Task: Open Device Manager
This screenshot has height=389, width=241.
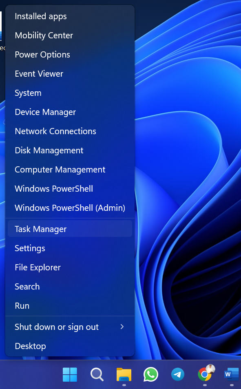Action: pos(70,112)
